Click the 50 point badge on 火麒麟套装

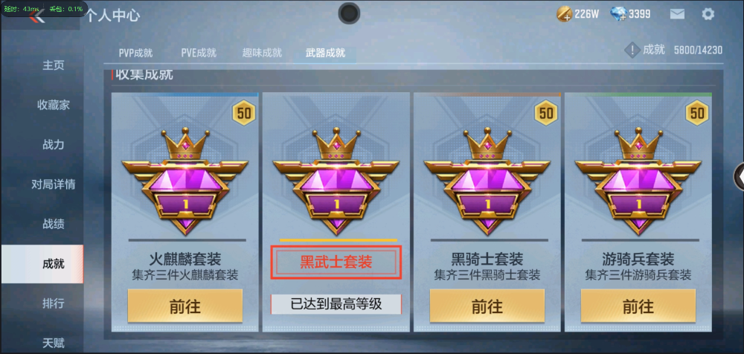coord(244,113)
